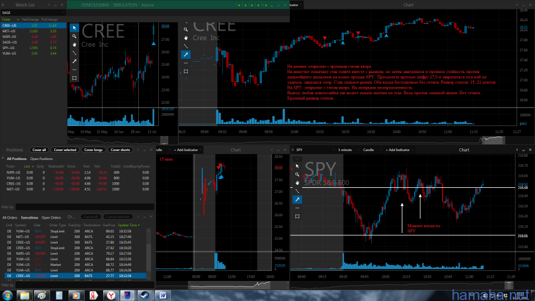Select rectangle tool in CREE one-minute chart
535x301 pixels.
pos(186,72)
